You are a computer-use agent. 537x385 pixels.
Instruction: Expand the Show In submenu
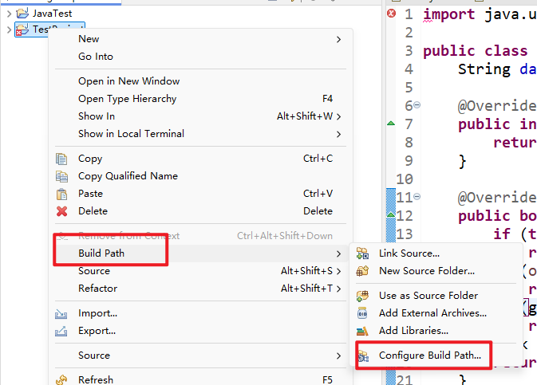click(338, 116)
